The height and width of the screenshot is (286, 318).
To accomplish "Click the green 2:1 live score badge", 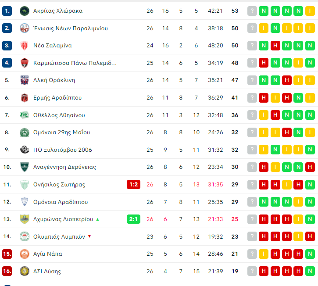I will [x=133, y=219].
